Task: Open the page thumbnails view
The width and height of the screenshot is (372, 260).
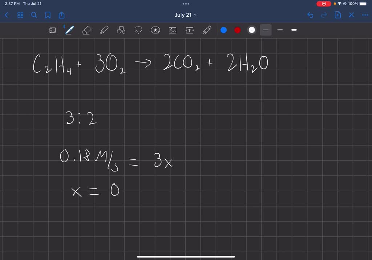Action: [x=20, y=15]
